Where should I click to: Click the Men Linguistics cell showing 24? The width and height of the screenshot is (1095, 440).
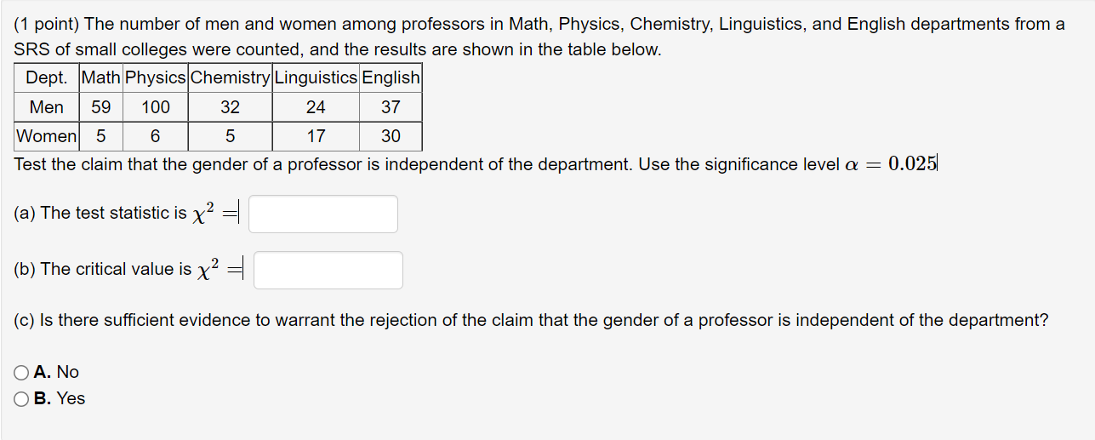[316, 107]
